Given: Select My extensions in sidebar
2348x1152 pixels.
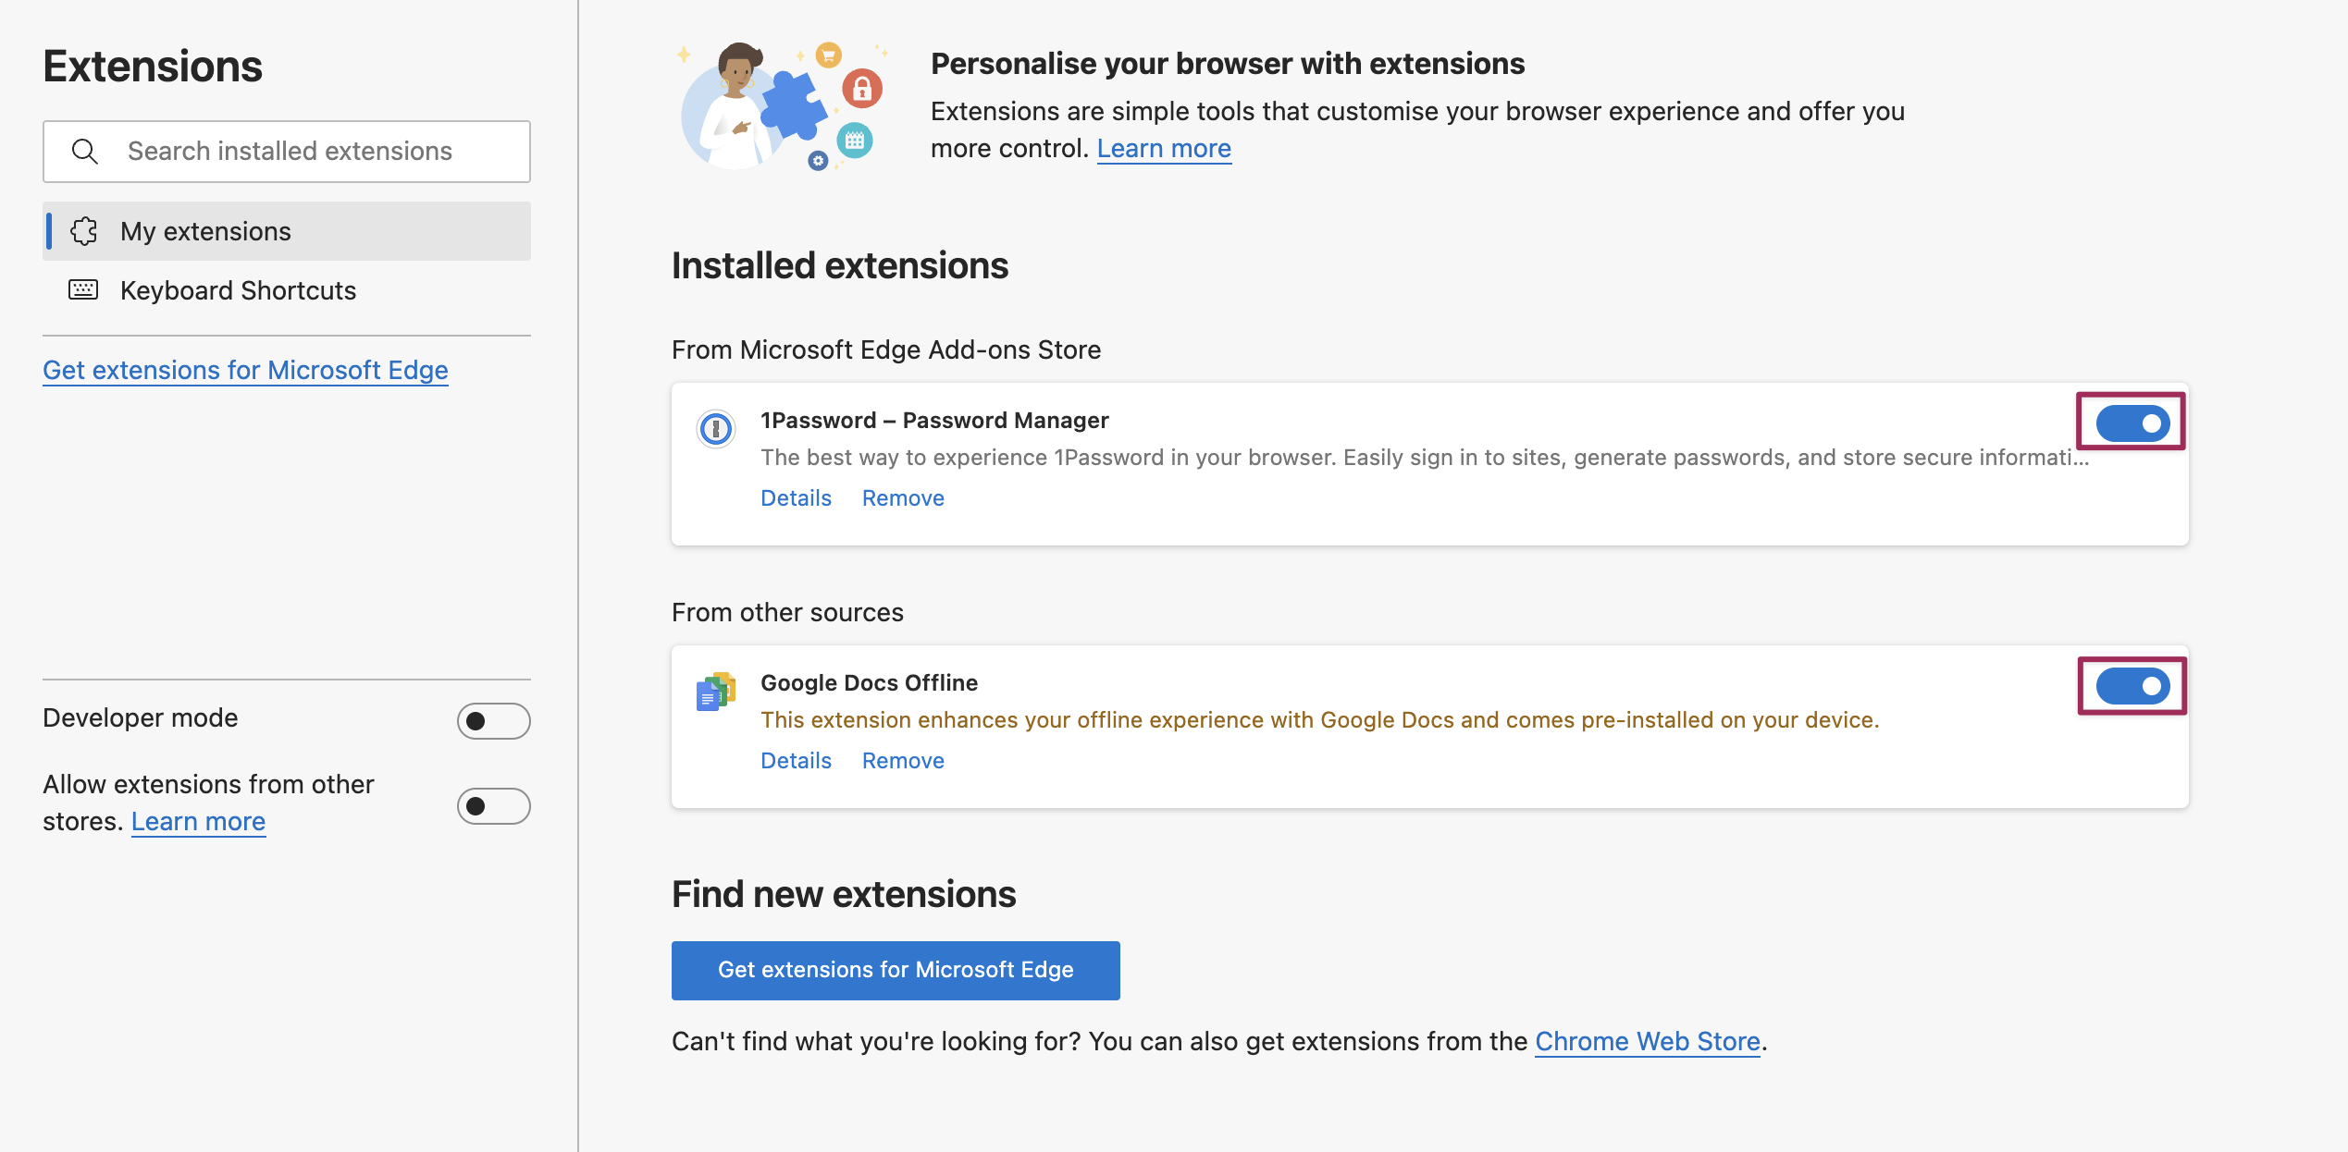Looking at the screenshot, I should [205, 231].
